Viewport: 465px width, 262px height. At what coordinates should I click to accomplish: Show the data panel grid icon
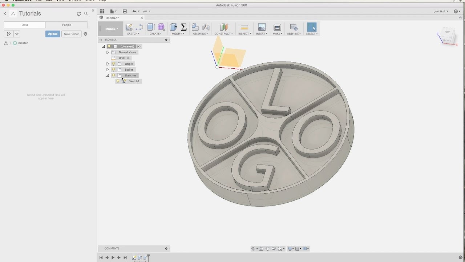[102, 11]
